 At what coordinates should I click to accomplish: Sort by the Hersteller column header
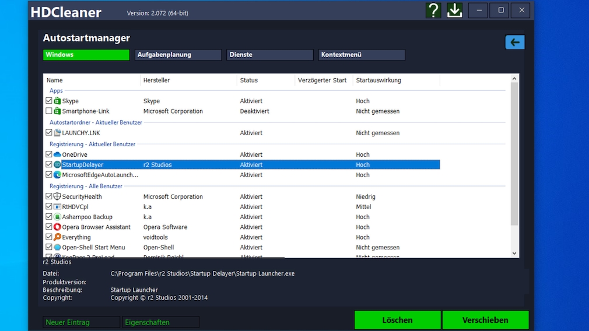[x=188, y=80]
